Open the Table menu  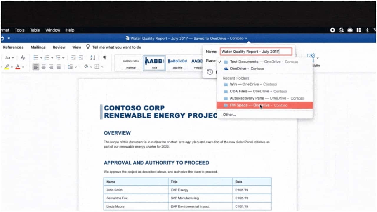(35, 30)
